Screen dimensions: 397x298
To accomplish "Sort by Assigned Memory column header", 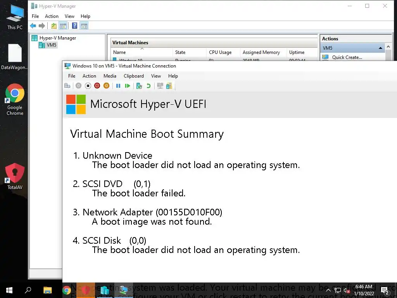I will (263, 52).
